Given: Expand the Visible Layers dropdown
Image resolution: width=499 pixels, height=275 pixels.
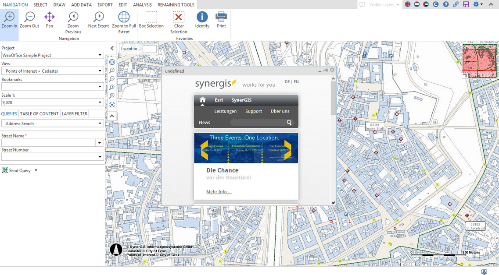Looking at the screenshot, I should click(x=398, y=4).
